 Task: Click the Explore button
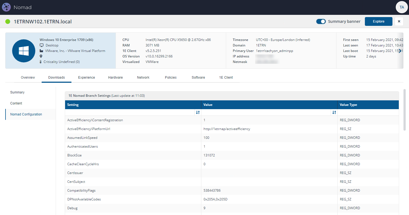click(x=379, y=21)
